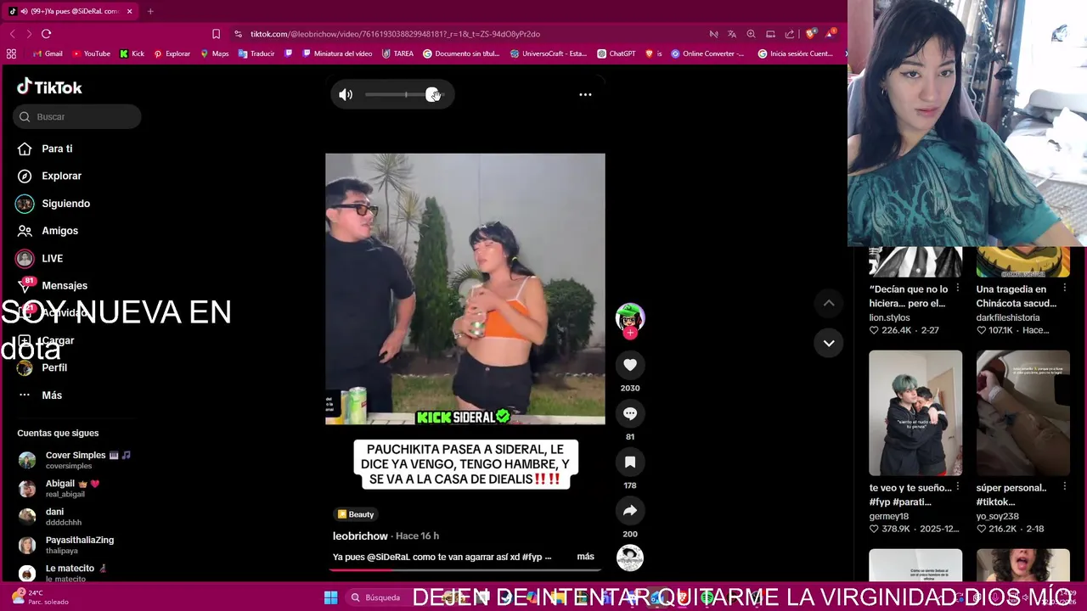Open the apps grid in bookmarks bar
1087x611 pixels.
(x=11, y=53)
